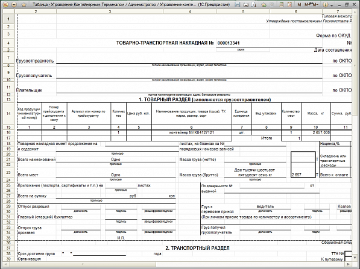Open the calendar icon in the toolbar
Screen dimensions: 360x269
click(289, 4)
